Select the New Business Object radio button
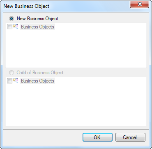 (11, 19)
